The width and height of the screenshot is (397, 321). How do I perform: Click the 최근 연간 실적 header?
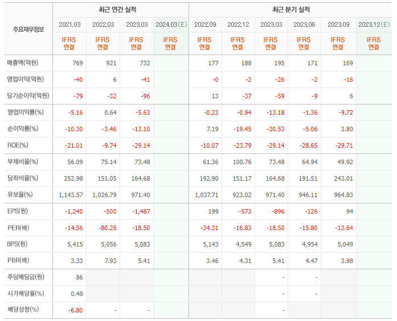point(117,10)
